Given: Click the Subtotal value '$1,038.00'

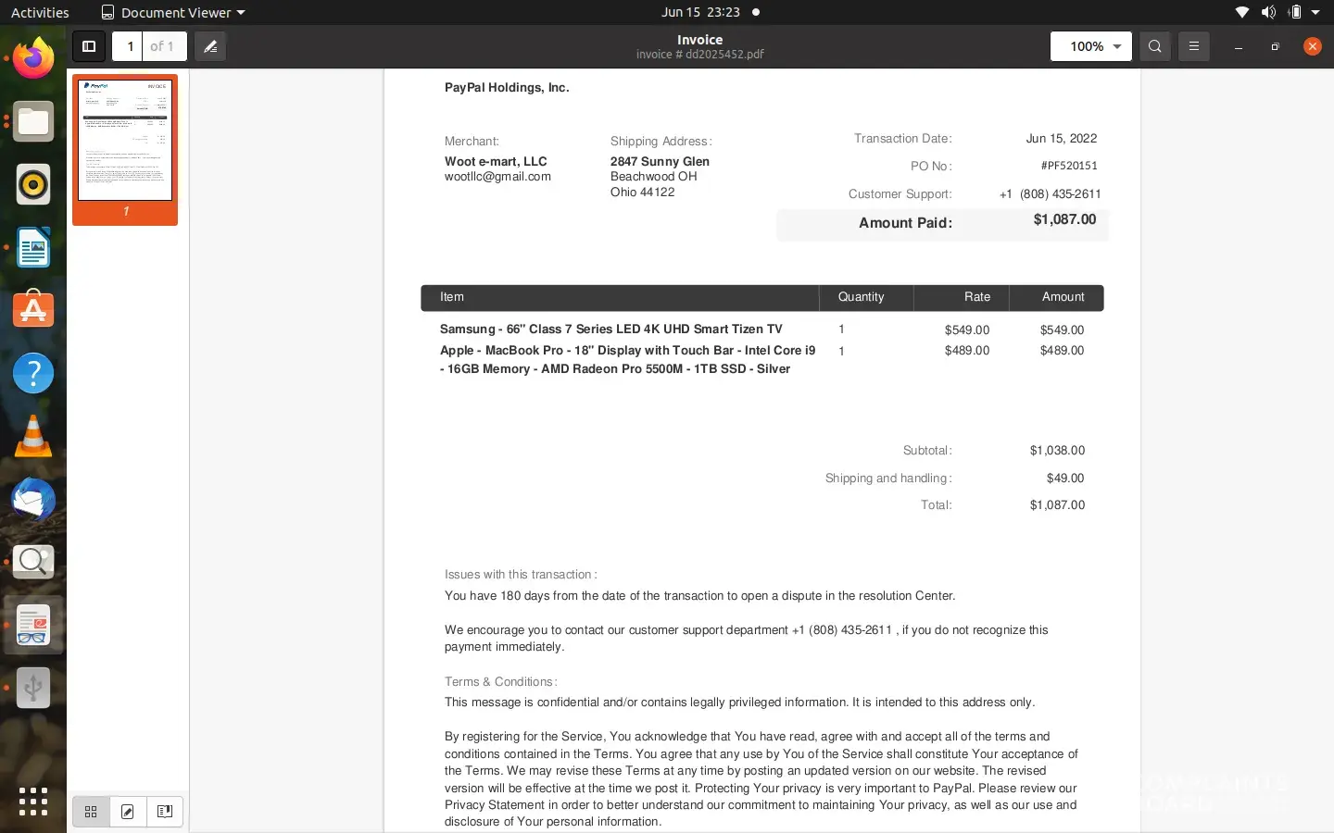Looking at the screenshot, I should tap(1057, 451).
